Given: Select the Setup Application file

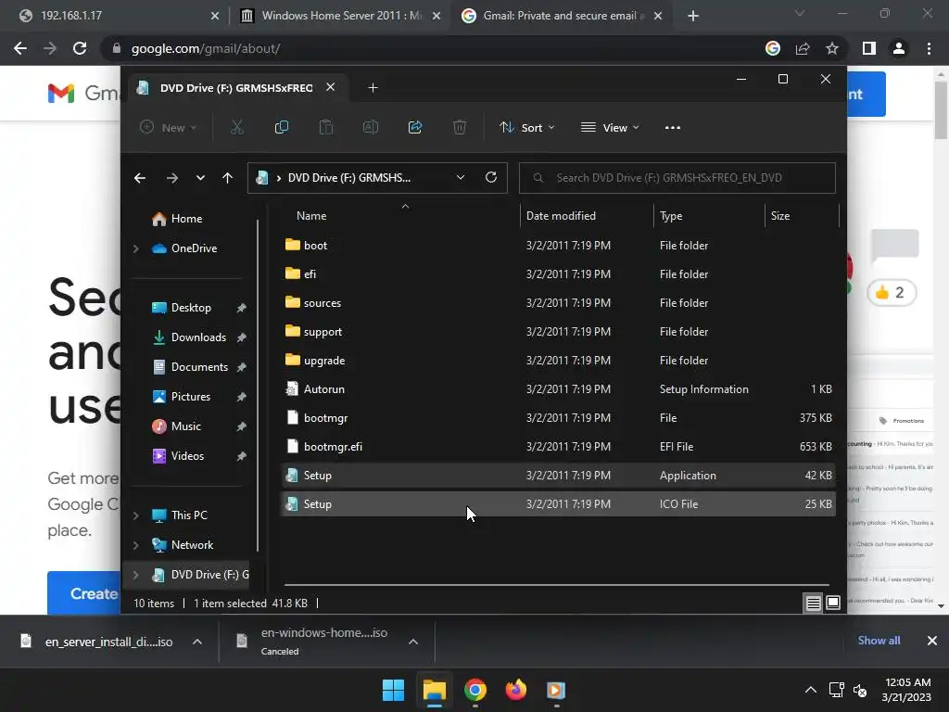Looking at the screenshot, I should tap(558, 476).
